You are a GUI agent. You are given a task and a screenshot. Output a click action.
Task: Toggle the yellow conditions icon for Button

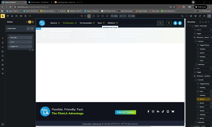tap(29, 22)
